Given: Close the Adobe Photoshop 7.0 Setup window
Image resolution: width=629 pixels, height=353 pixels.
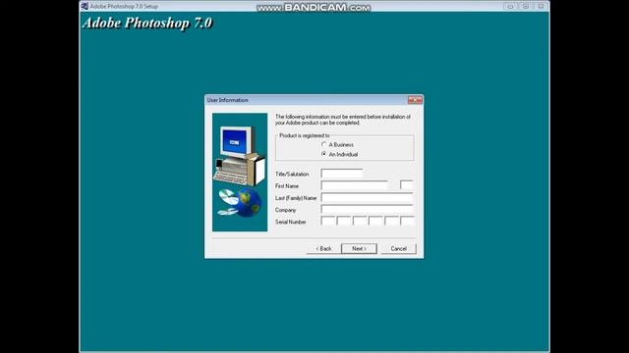Looking at the screenshot, I should pos(541,7).
